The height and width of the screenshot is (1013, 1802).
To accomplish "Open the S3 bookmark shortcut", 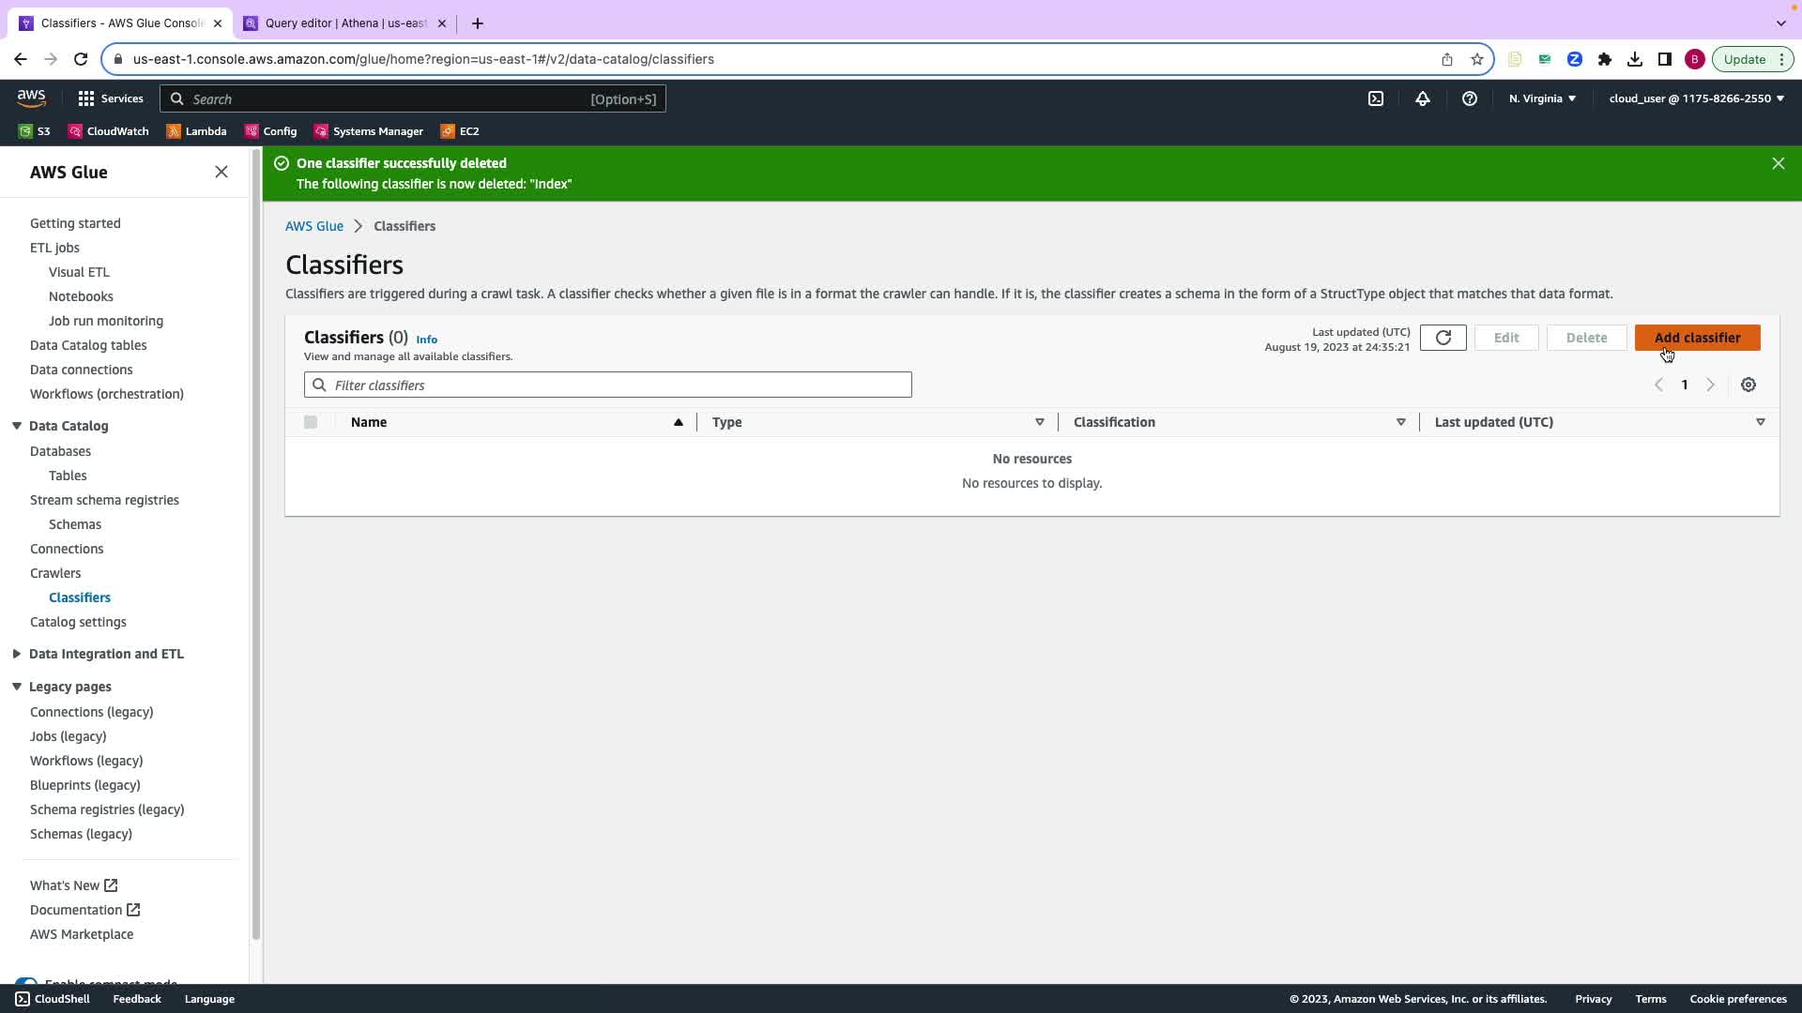I will pos(35,131).
